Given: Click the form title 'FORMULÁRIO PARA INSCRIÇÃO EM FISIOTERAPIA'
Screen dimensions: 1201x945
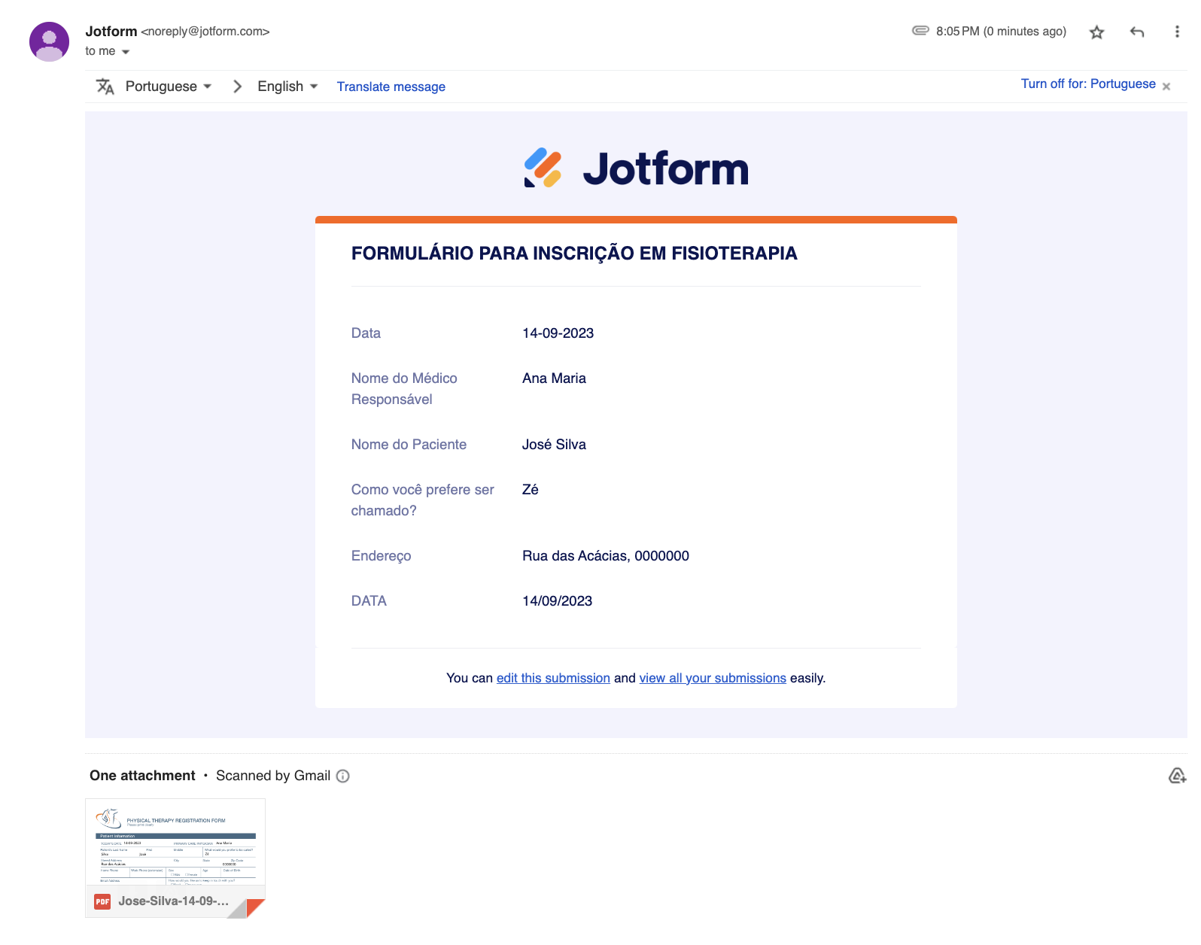Looking at the screenshot, I should (574, 254).
